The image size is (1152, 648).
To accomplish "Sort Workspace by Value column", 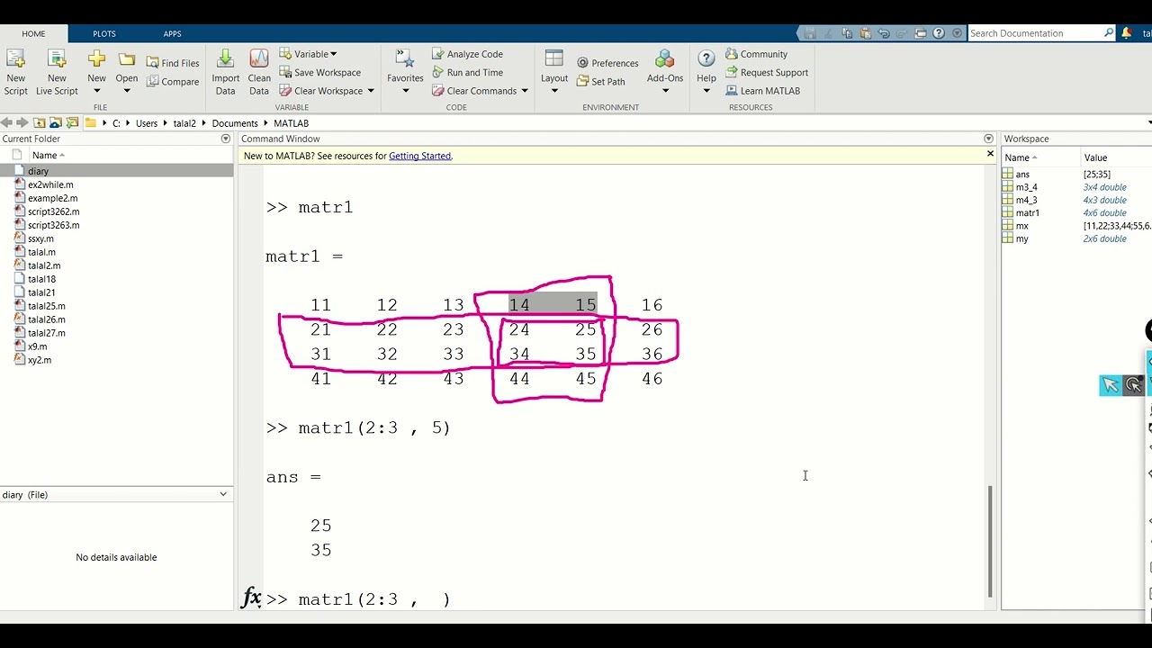I will (1095, 157).
